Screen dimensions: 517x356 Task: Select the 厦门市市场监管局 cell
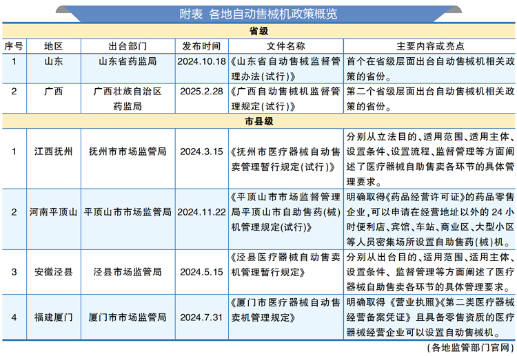128,317
